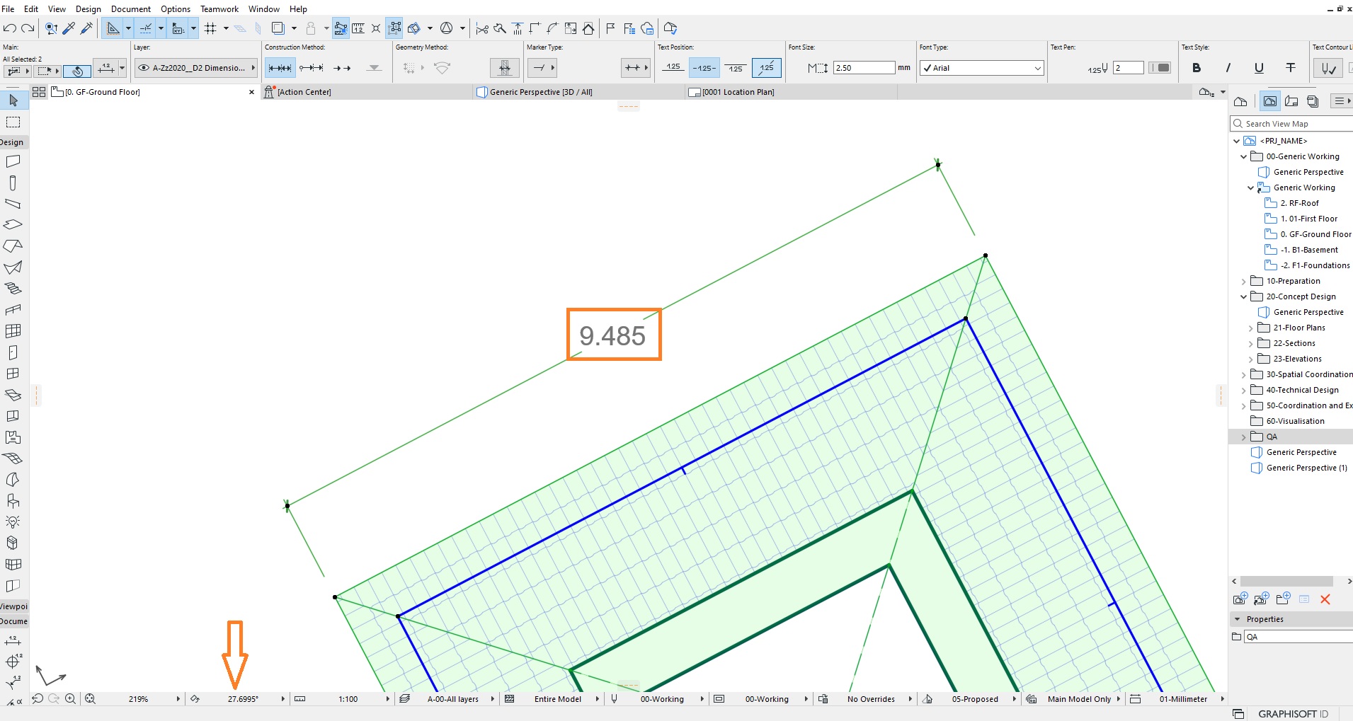
Task: Toggle the layer visibility eye icon
Action: click(x=144, y=68)
